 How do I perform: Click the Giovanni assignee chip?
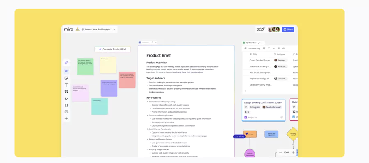pos(281,79)
